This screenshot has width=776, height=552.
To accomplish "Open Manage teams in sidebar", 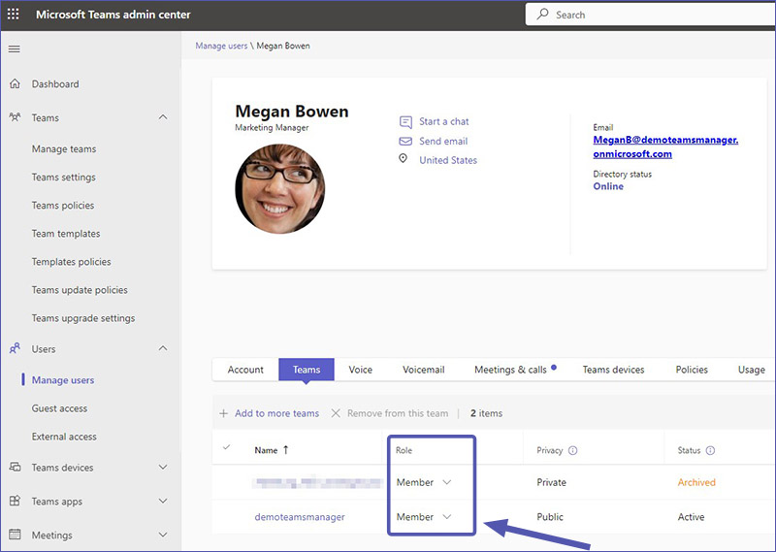I will 64,148.
